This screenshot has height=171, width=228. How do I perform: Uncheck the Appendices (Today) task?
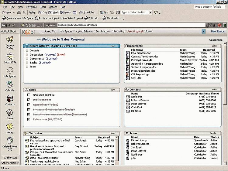29,104
